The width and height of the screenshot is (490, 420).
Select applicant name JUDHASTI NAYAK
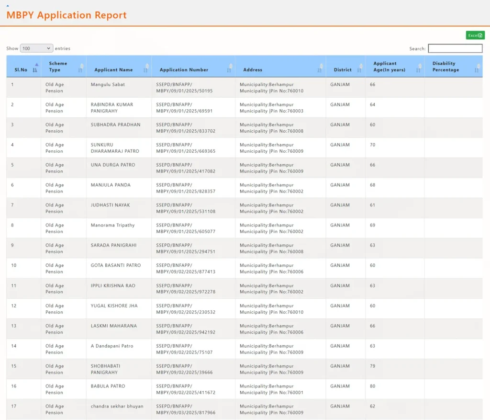tap(111, 205)
